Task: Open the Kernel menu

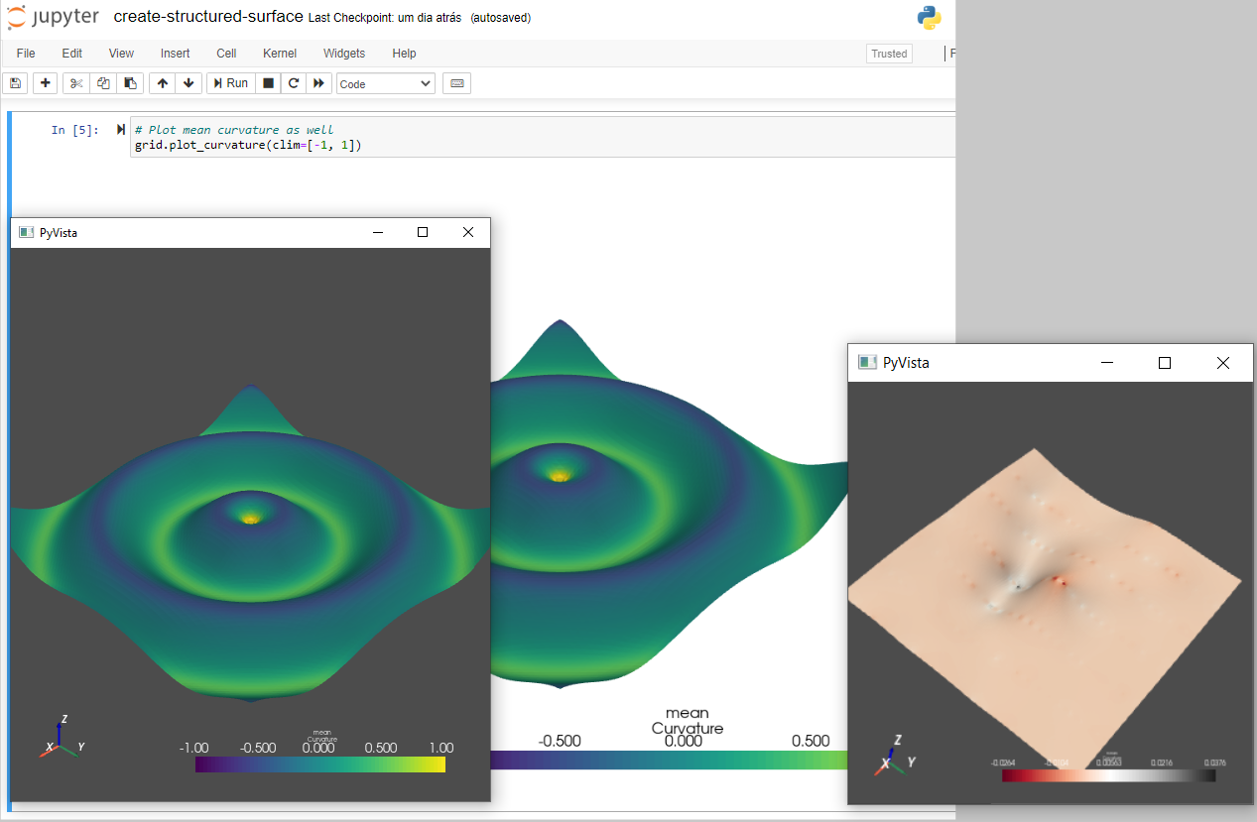Action: coord(279,53)
